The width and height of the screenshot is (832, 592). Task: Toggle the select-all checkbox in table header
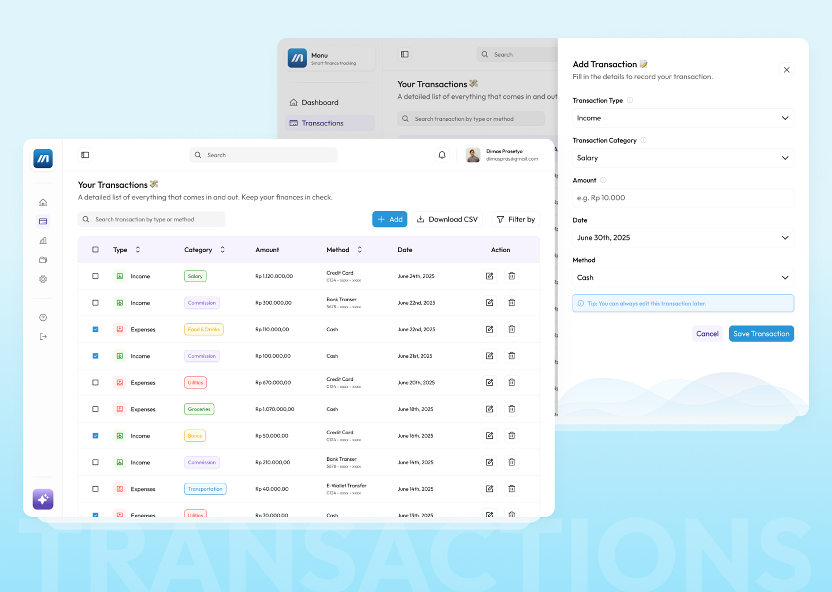coord(95,249)
